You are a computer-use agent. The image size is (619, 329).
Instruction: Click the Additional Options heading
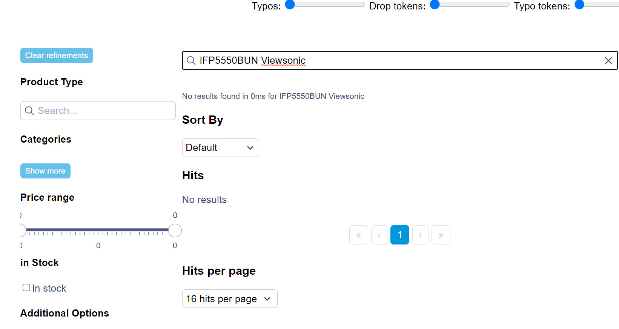(x=64, y=313)
